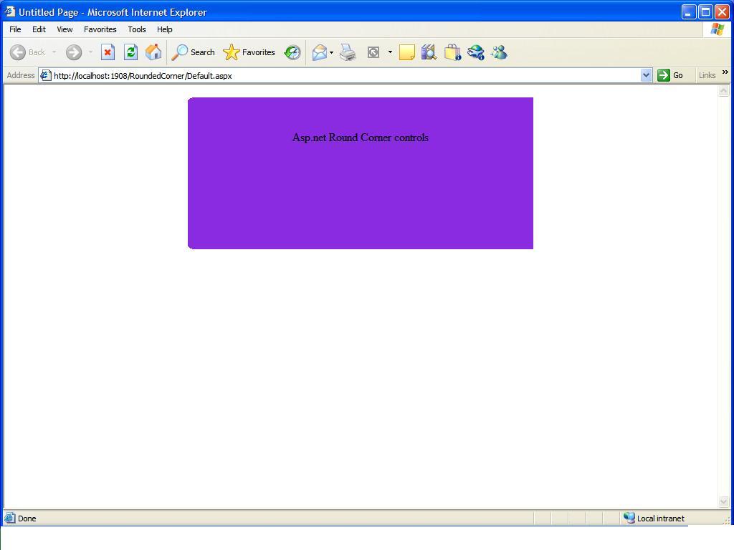
Task: Click the yellow note toolbar icon
Action: click(x=407, y=52)
